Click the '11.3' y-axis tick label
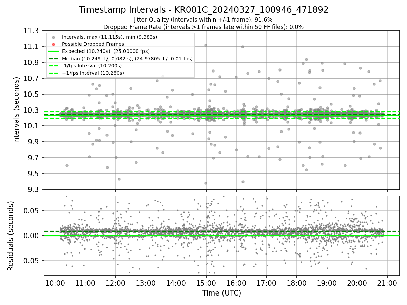The width and height of the screenshot is (407, 305). click(x=31, y=31)
